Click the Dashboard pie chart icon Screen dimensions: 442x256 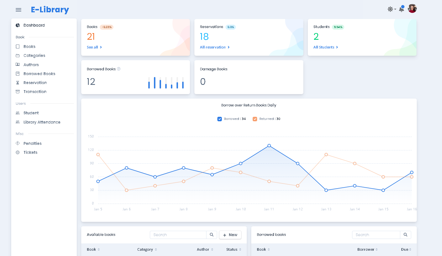point(18,25)
